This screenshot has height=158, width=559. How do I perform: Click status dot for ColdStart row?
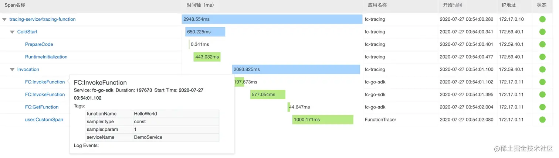[542, 32]
